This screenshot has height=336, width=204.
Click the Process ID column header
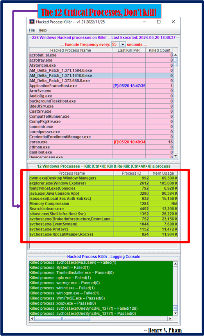pos(131,173)
